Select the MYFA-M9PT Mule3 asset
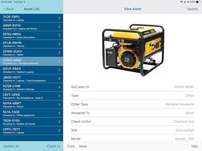This screenshot has height=151, width=202. coord(30,104)
